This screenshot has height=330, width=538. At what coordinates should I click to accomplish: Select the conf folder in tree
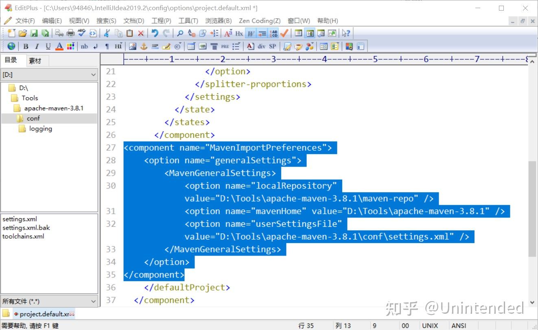tap(33, 118)
